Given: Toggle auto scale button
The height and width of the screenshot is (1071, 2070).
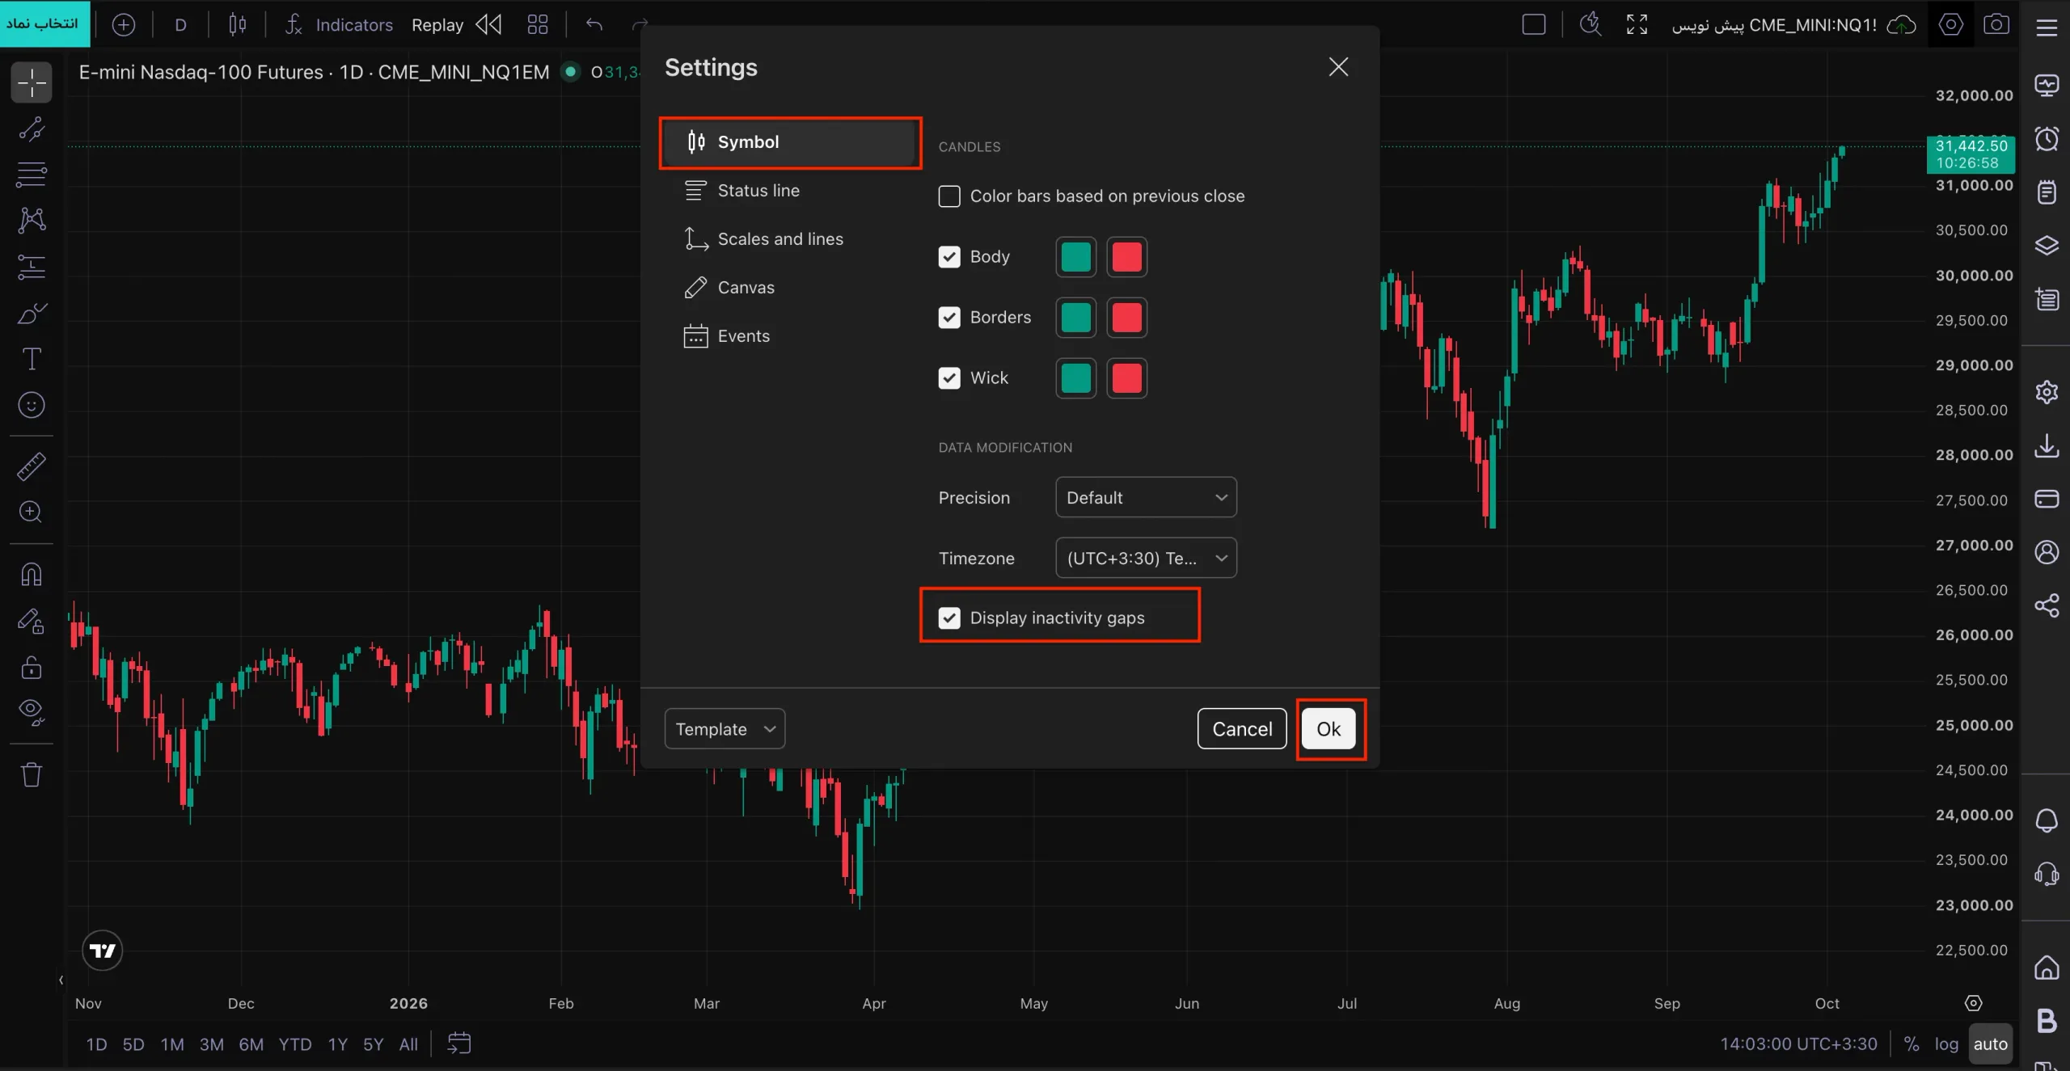Looking at the screenshot, I should tap(1990, 1044).
